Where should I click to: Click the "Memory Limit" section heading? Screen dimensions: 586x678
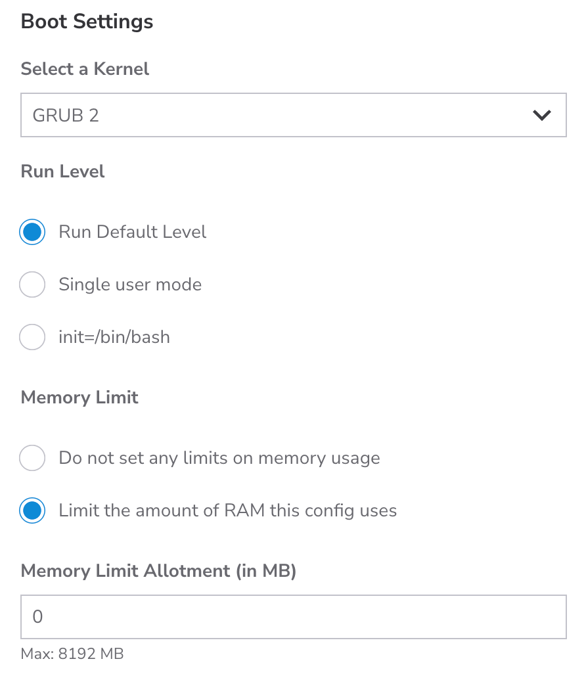79,397
